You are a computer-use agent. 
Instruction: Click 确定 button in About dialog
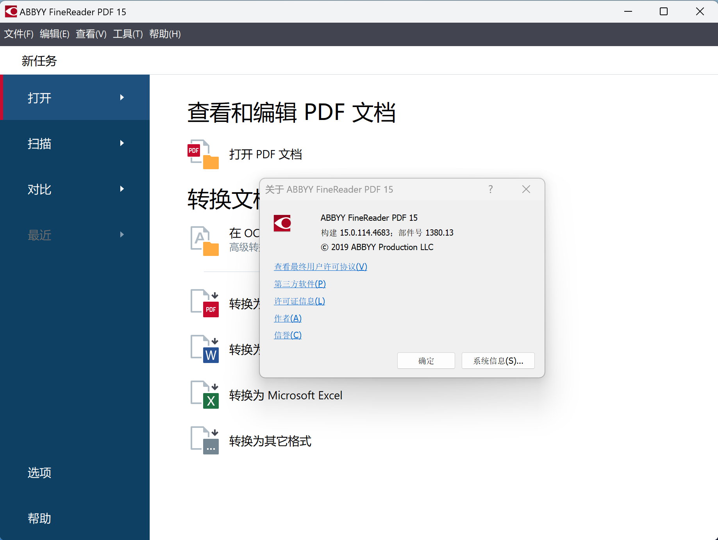(x=426, y=361)
